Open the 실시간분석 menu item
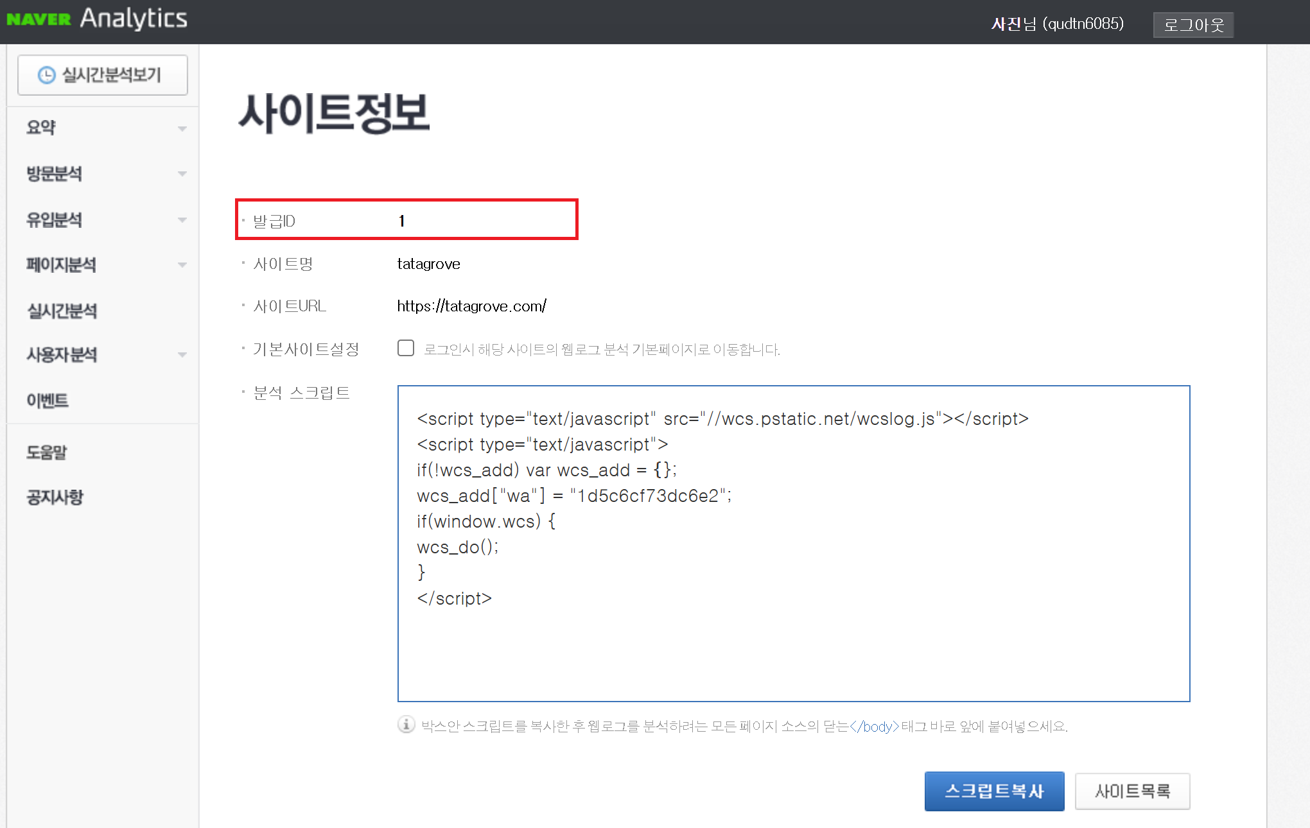The height and width of the screenshot is (828, 1310). point(62,310)
